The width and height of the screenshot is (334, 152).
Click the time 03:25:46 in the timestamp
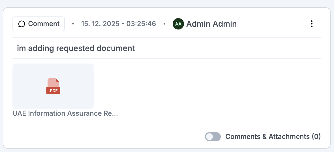tap(141, 24)
